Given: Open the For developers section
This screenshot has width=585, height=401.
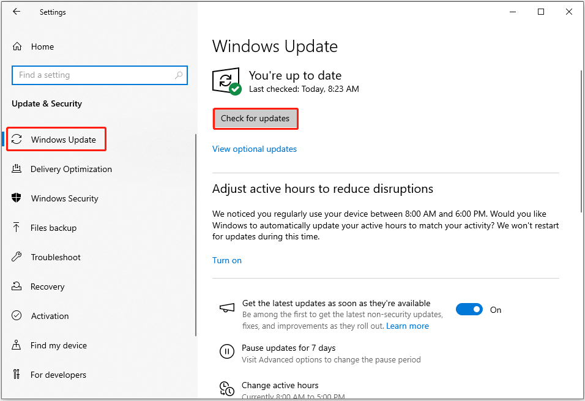Looking at the screenshot, I should coord(58,375).
